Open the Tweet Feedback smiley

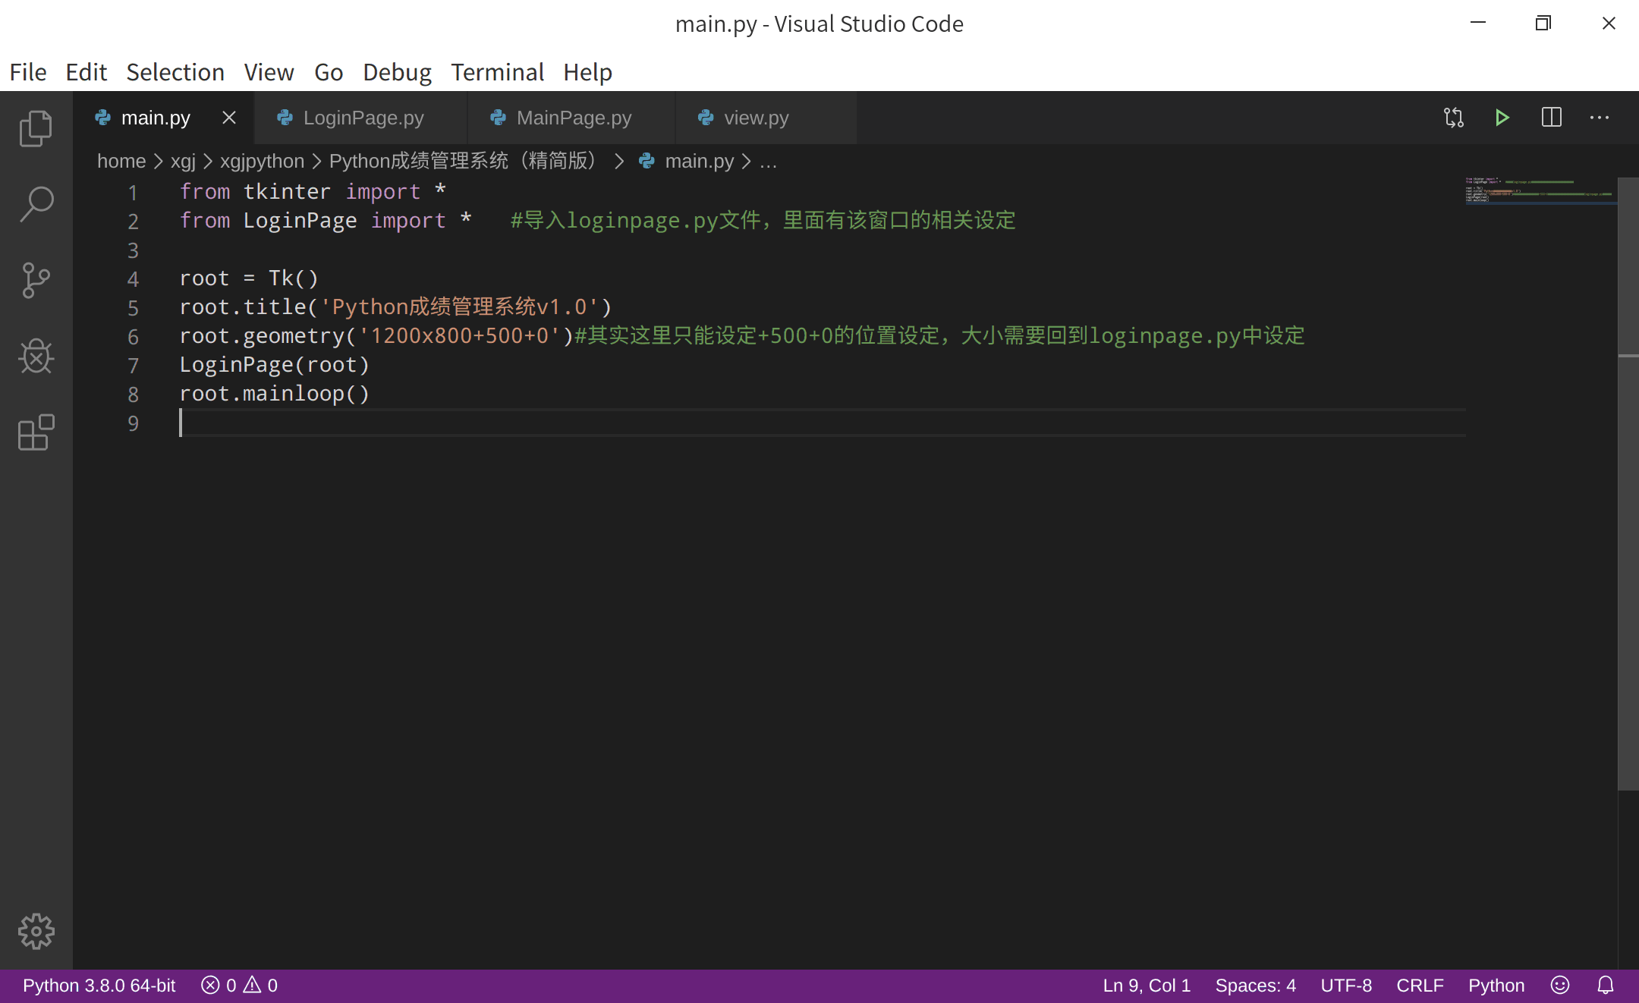pos(1559,985)
